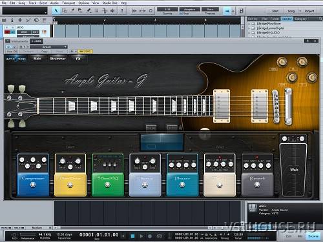323x242 pixels.
Task: Toggle record arm on ASG track
Action: click(7, 32)
